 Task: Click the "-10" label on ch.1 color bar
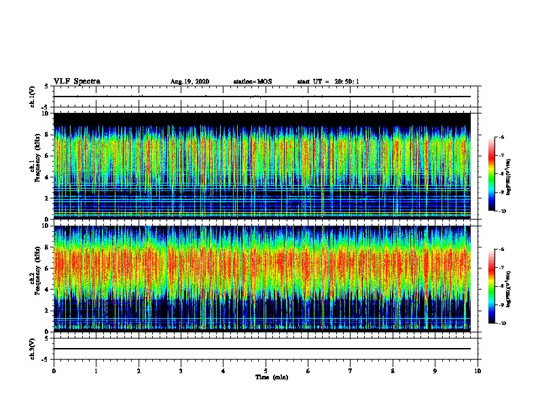pos(502,211)
